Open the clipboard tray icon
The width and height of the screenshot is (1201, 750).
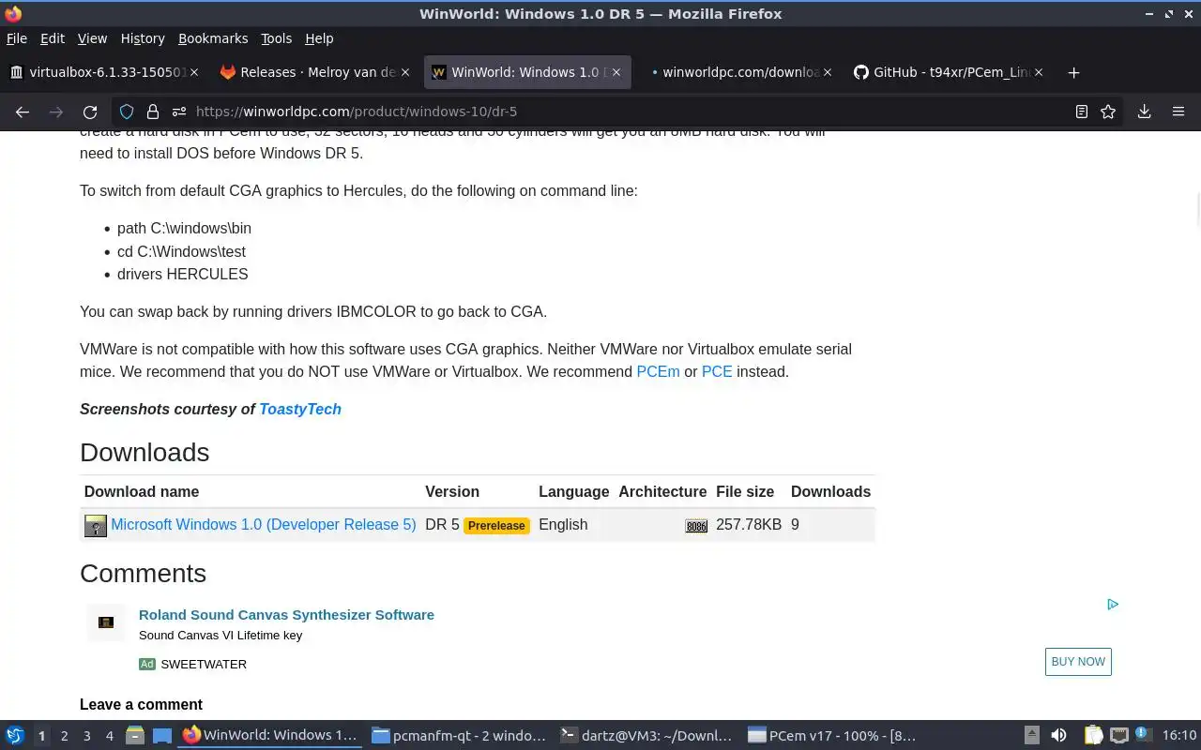click(x=1093, y=735)
